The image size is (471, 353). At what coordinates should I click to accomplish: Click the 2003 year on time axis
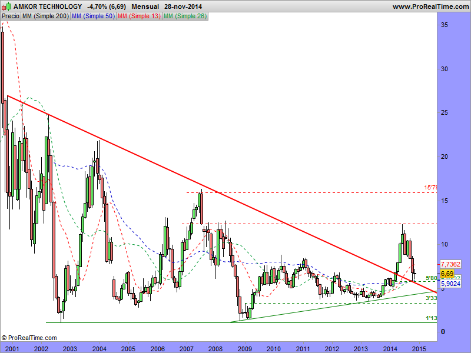[x=70, y=349]
